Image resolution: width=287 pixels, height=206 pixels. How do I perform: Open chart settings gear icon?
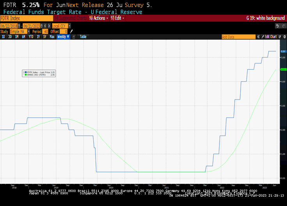pyautogui.click(x=284, y=37)
